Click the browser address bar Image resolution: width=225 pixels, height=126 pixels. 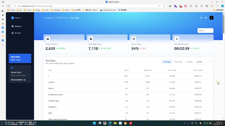pos(84,6)
